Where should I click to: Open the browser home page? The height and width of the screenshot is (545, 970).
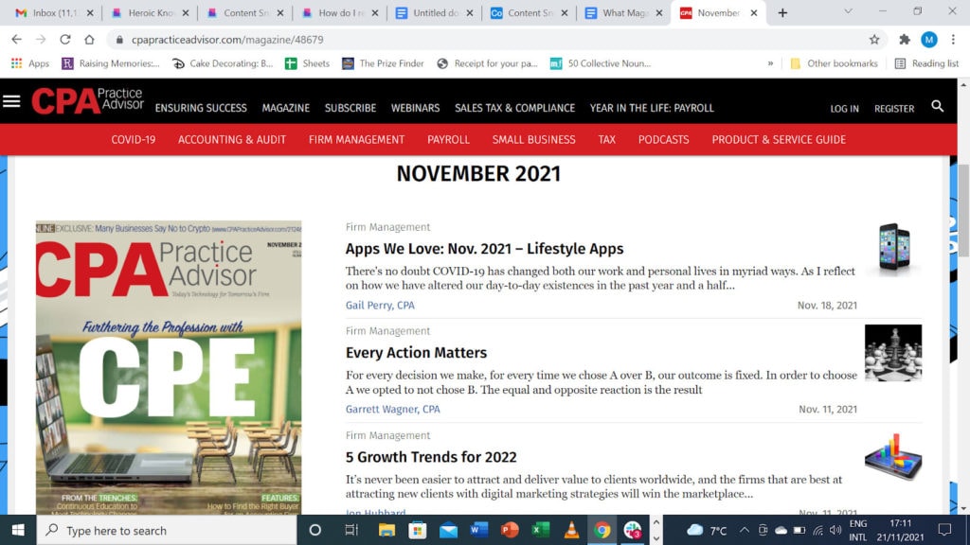click(x=89, y=40)
